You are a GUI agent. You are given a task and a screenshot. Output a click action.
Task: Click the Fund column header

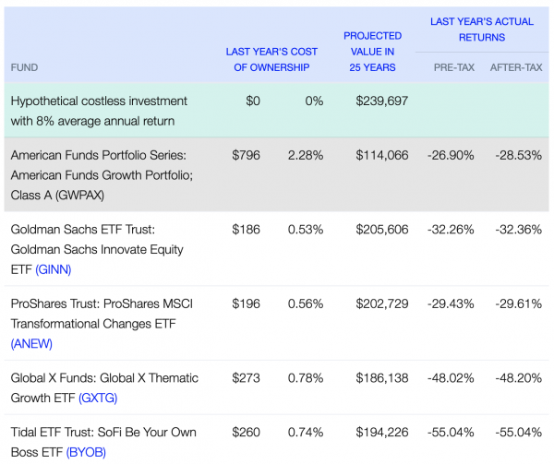point(24,67)
